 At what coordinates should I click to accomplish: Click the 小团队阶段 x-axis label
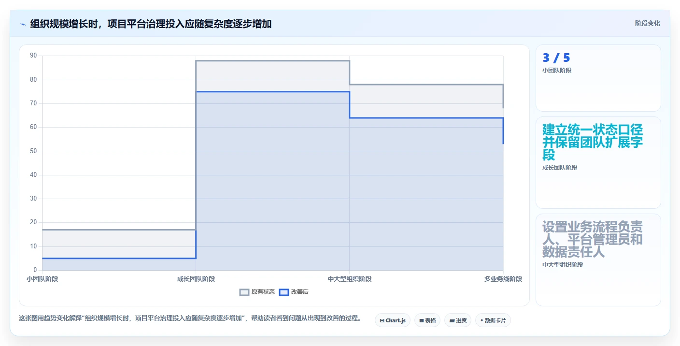42,279
